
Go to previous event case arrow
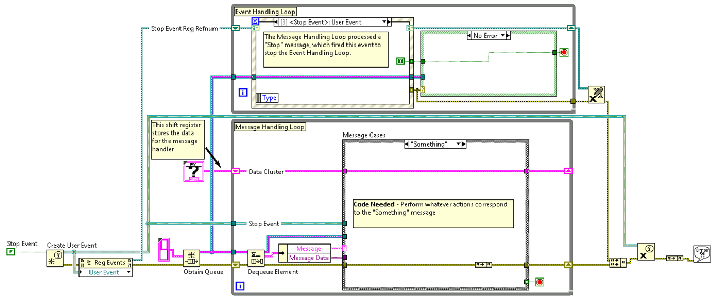coord(276,21)
